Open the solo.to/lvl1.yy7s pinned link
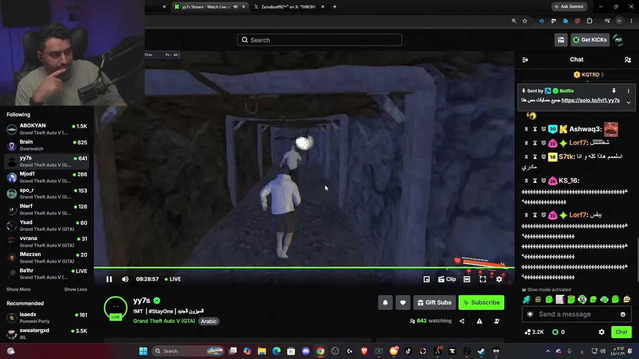The height and width of the screenshot is (359, 639). tap(591, 100)
